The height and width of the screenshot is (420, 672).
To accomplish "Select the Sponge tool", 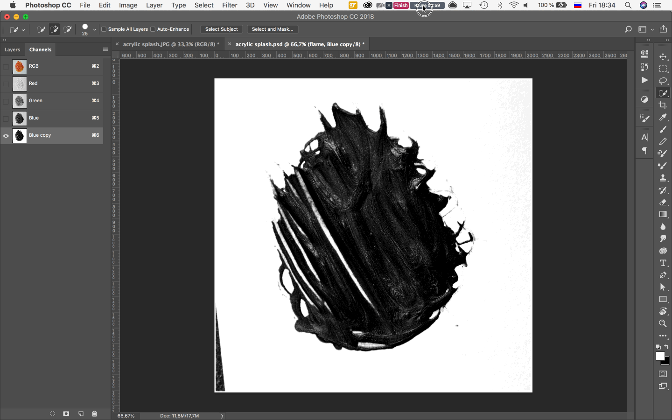I will point(663,251).
